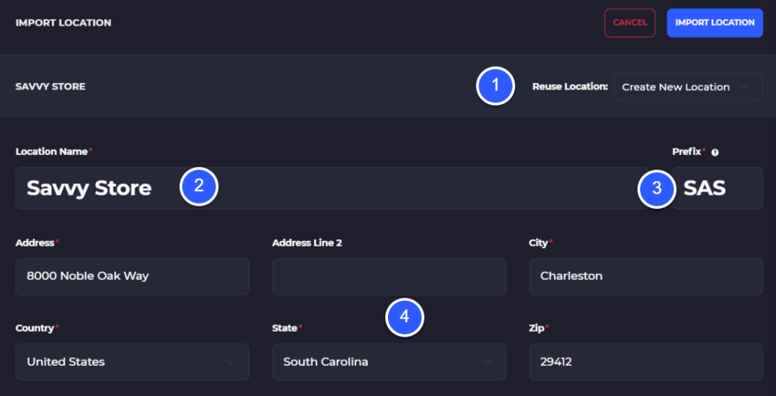Click the City field label
The height and width of the screenshot is (396, 776).
[x=538, y=242]
